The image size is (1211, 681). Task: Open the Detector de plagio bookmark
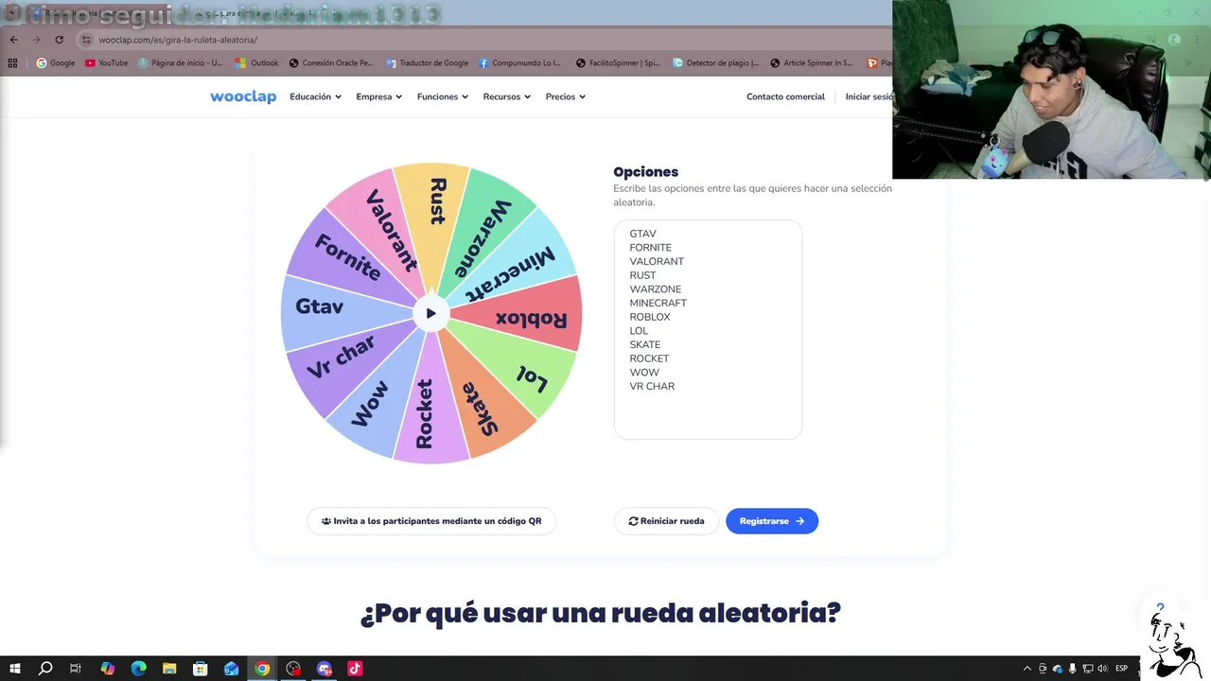click(x=716, y=63)
